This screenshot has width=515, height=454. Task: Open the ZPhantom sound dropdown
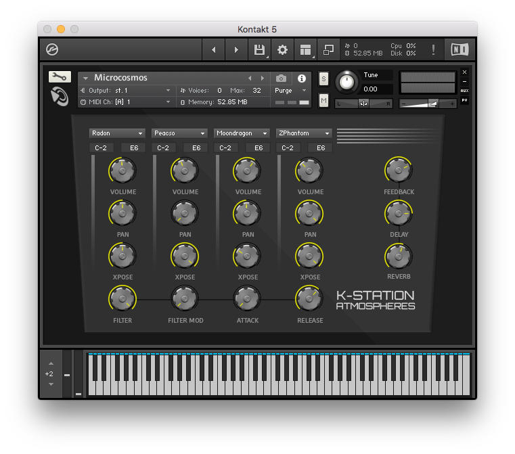tap(304, 133)
